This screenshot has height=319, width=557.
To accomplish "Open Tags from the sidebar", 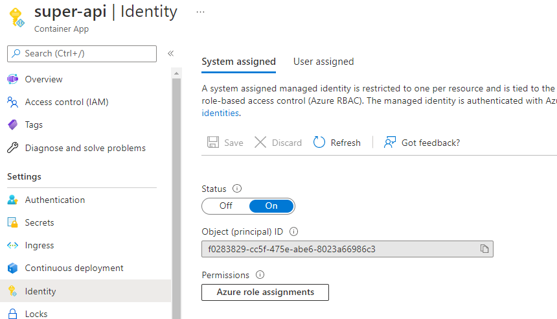I will (34, 124).
